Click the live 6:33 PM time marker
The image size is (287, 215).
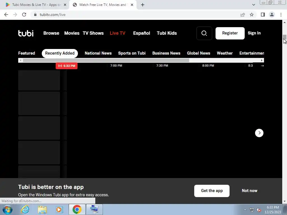67,66
